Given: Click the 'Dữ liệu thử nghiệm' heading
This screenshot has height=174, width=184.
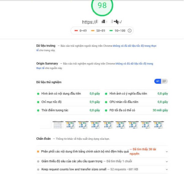Looking at the screenshot, I should click(x=49, y=82).
